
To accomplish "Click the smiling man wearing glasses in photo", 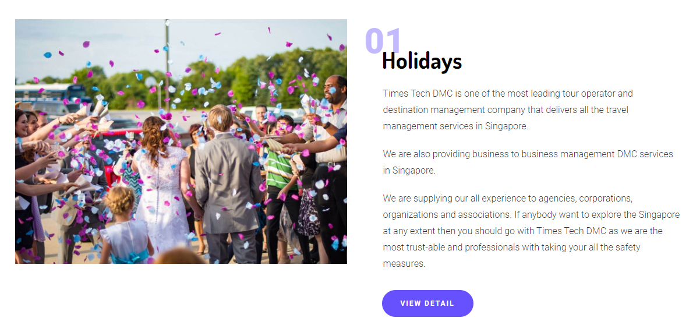I will click(335, 93).
